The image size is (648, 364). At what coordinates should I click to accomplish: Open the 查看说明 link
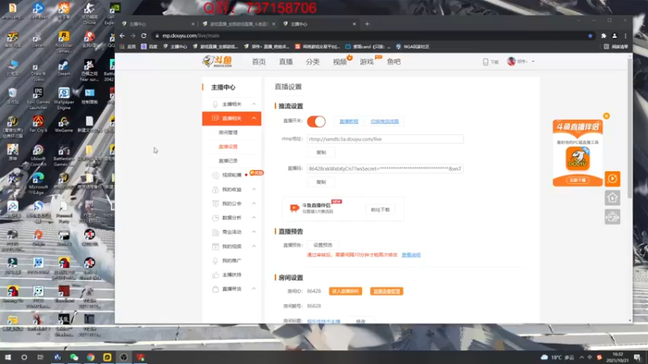tap(411, 255)
